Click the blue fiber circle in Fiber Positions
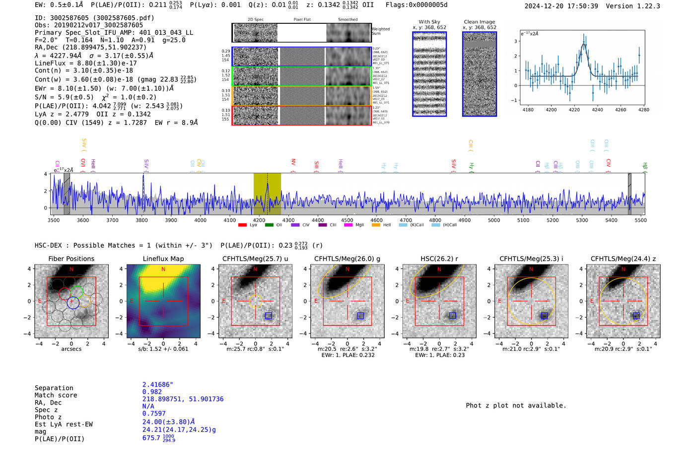695x473 pixels. coord(72,302)
